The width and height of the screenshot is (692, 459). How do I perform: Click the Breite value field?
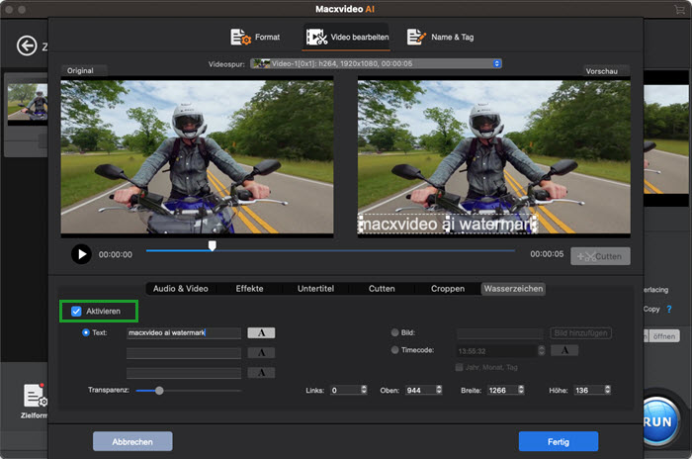coord(502,390)
